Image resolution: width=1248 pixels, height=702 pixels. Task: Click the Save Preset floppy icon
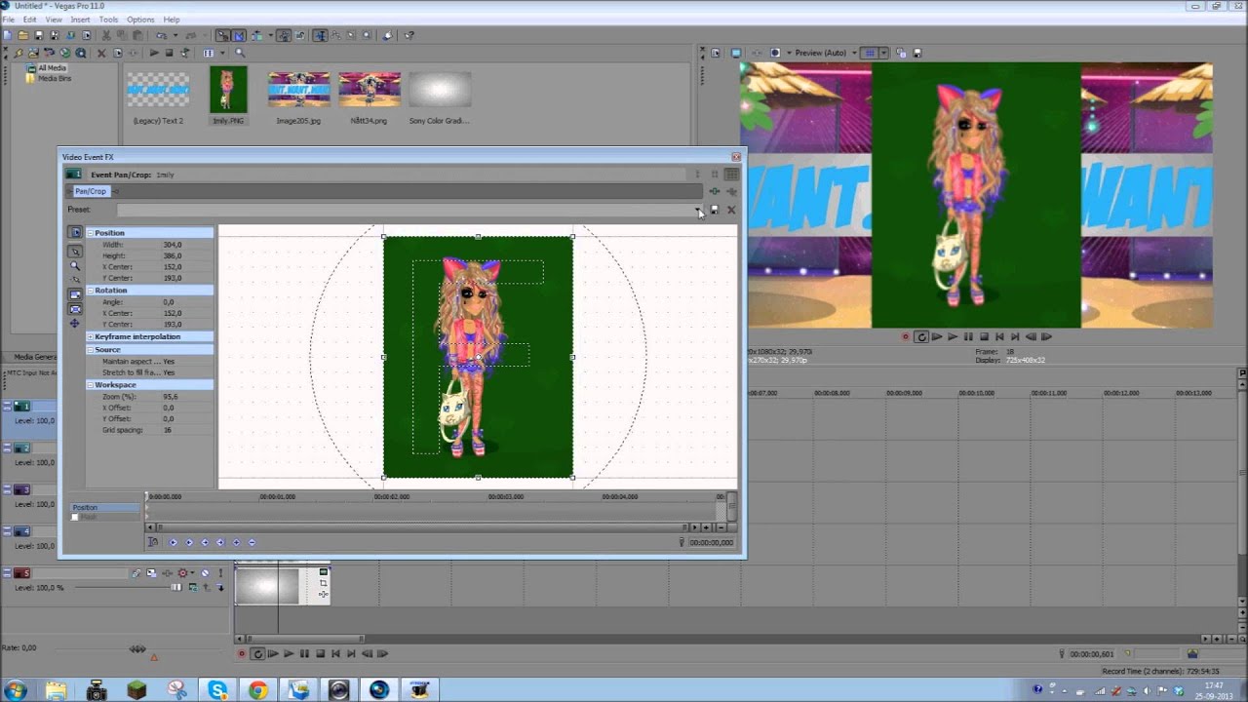click(x=715, y=210)
